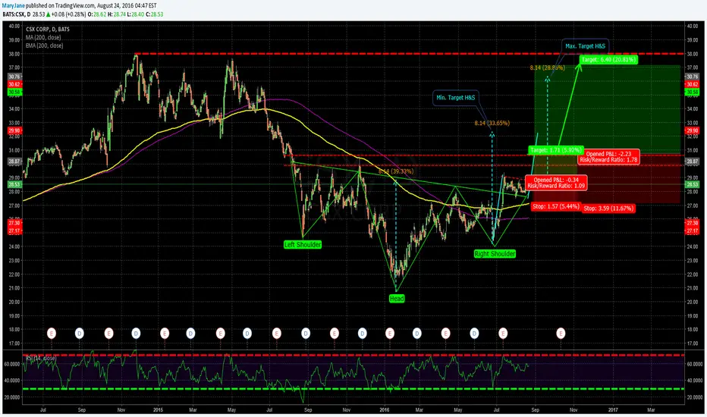Click the 8.14 (33.65%) measurement text
The height and width of the screenshot is (417, 707).
(x=492, y=123)
